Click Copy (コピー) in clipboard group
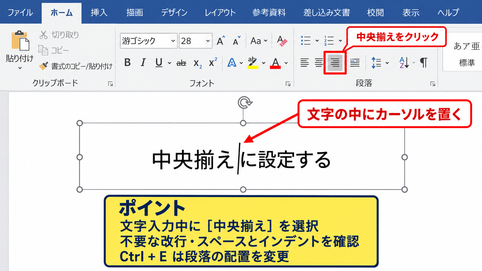Screen dimensions: 482x271 click(54, 50)
